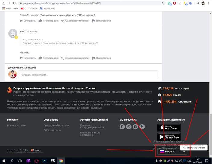Screen dimensions: 212x164
Task: Open the App Store download badge
Action: 169,128
